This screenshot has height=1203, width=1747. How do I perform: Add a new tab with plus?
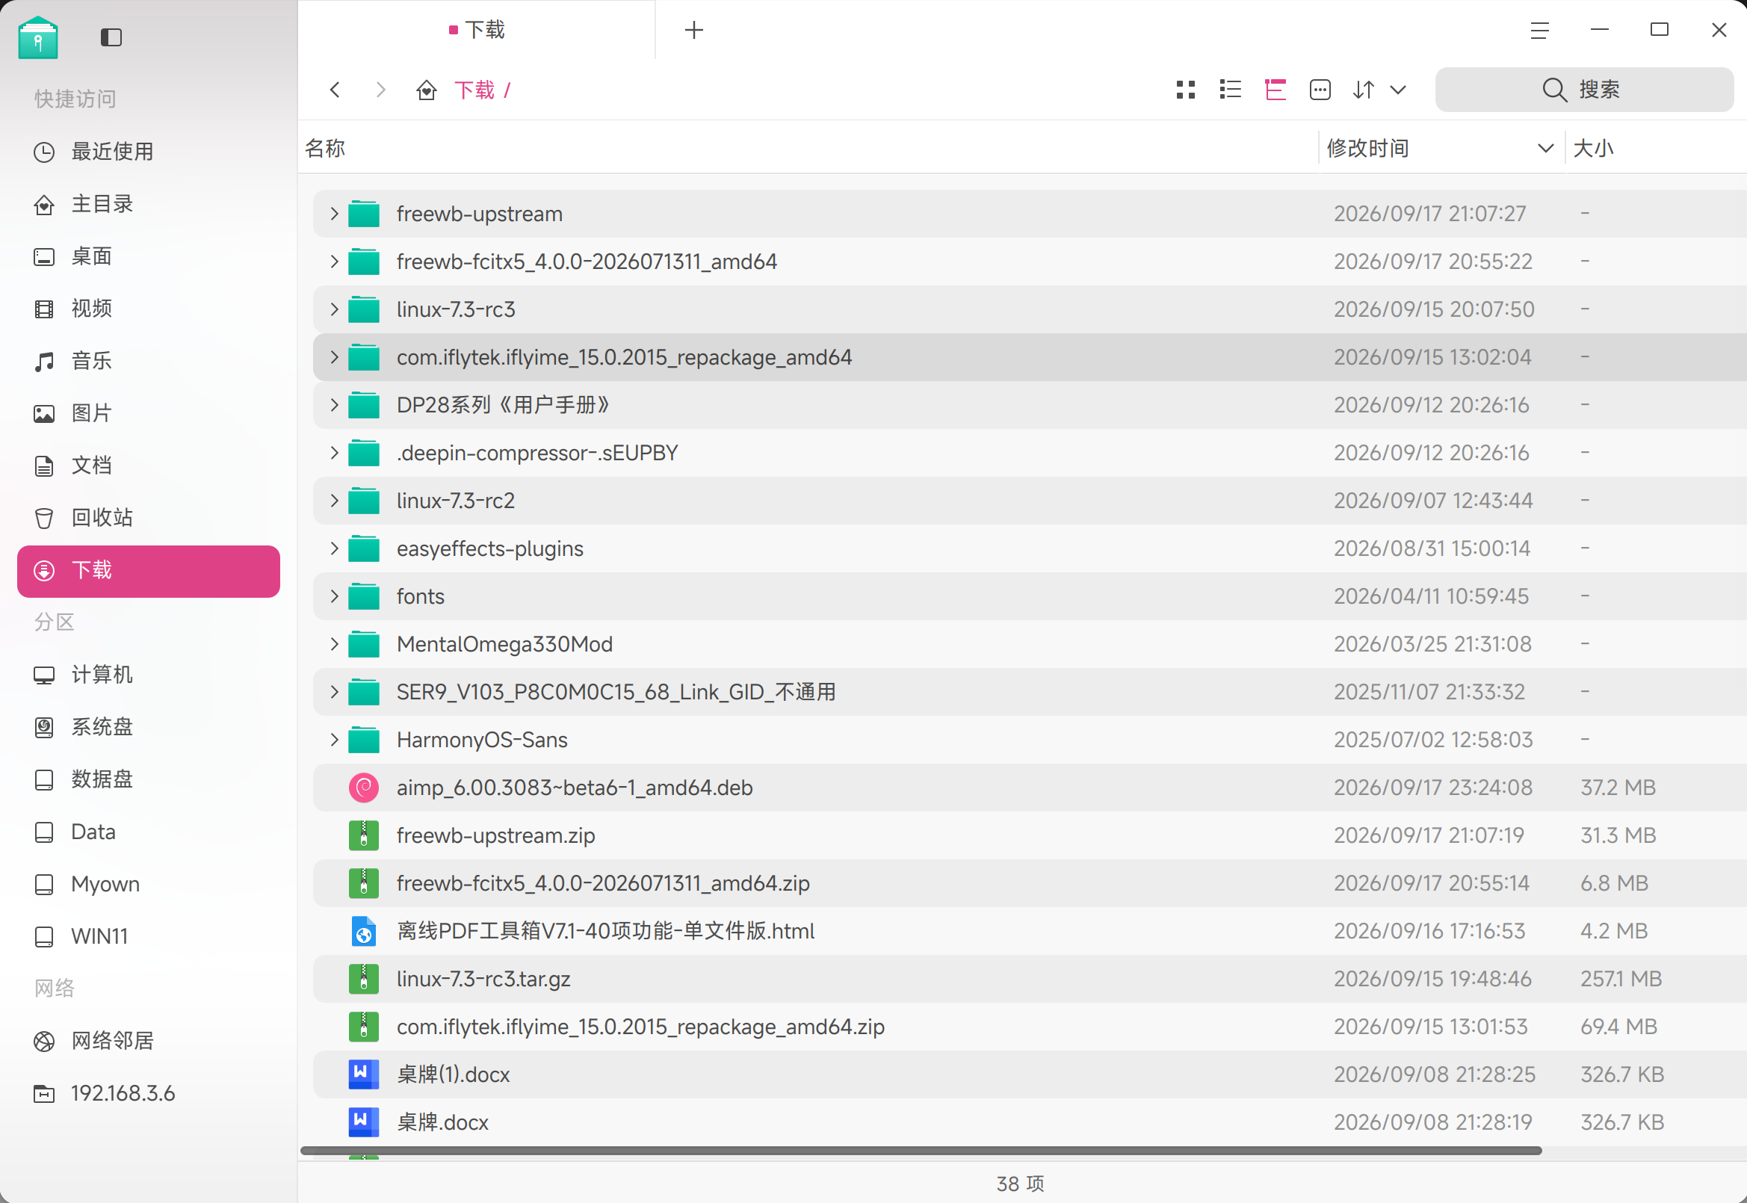click(694, 30)
